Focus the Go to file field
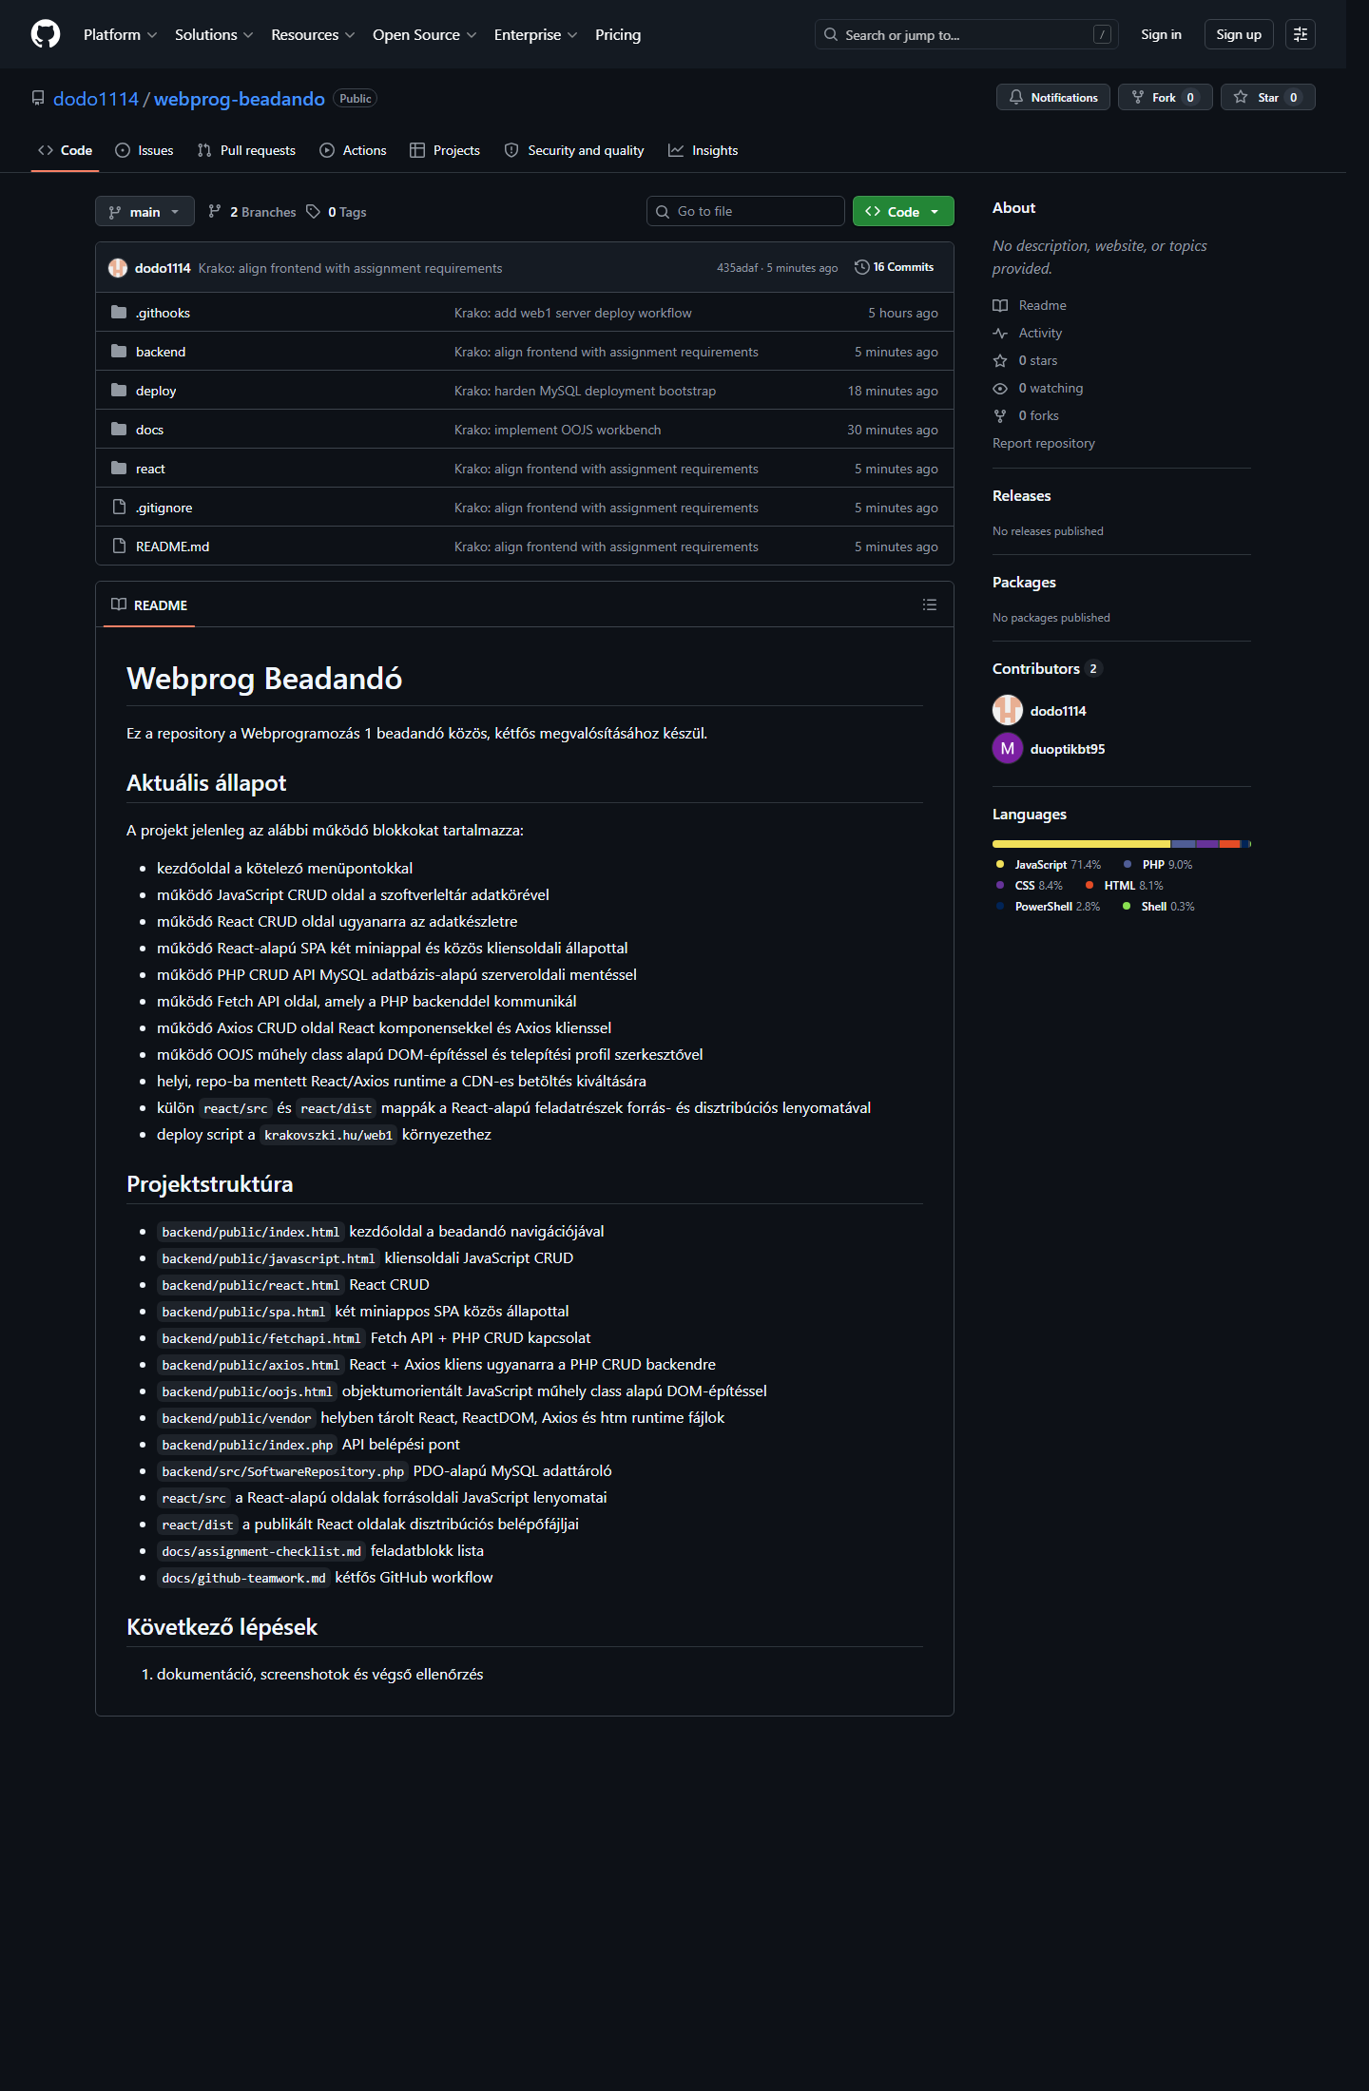Viewport: 1369px width, 2091px height. 745,211
